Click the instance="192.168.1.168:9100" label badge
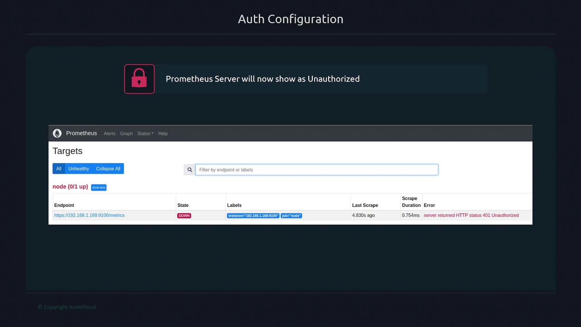581x327 pixels. (x=253, y=216)
